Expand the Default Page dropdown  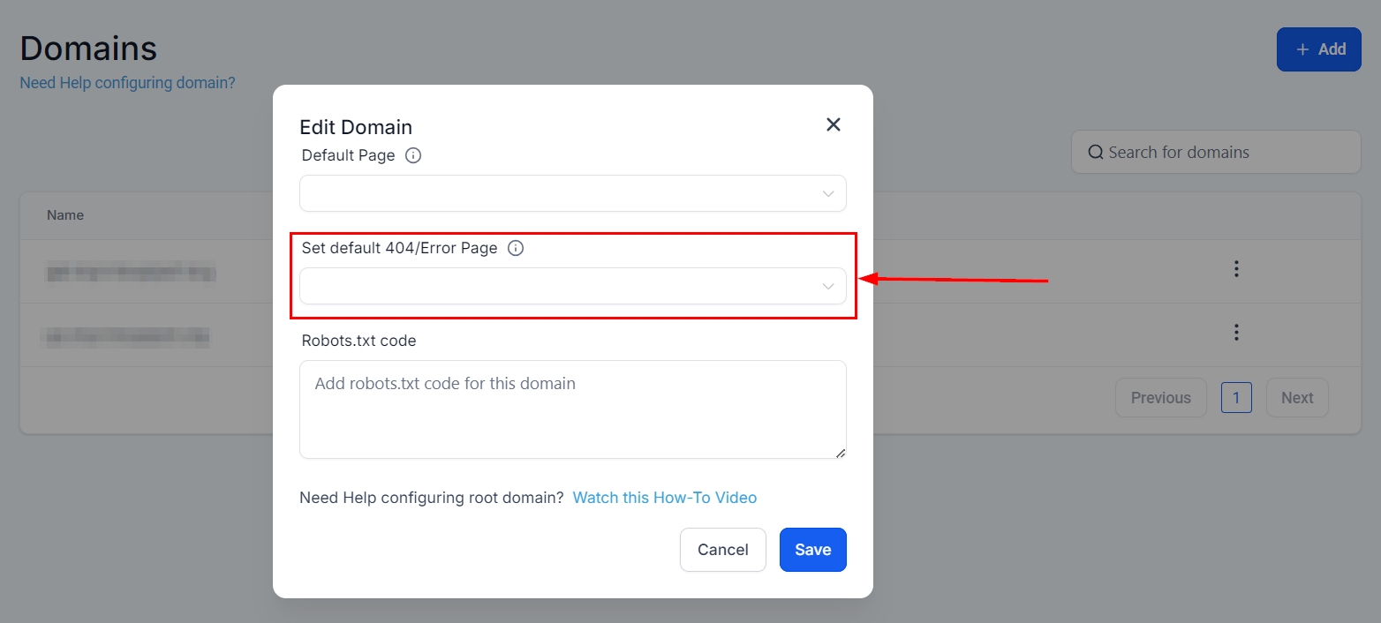(x=572, y=193)
